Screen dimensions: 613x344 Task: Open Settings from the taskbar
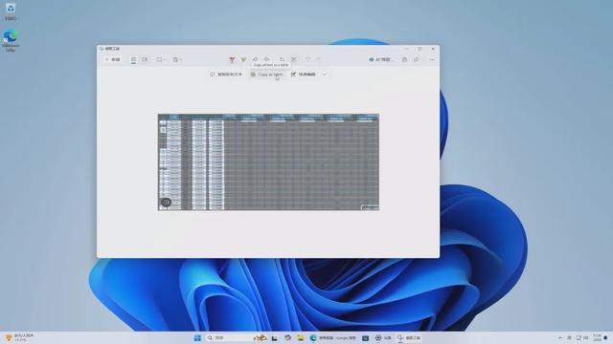point(383,337)
